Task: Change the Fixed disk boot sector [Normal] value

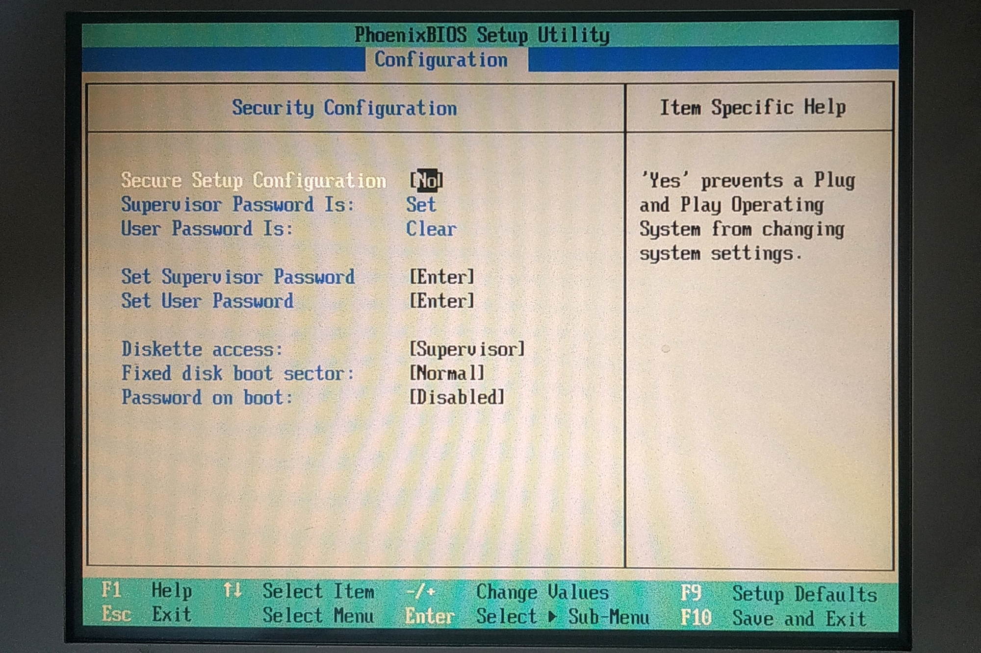Action: [x=447, y=373]
